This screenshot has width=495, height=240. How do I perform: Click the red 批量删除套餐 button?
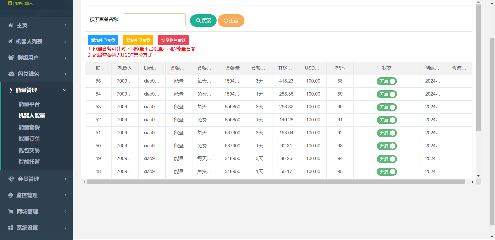[x=173, y=40]
